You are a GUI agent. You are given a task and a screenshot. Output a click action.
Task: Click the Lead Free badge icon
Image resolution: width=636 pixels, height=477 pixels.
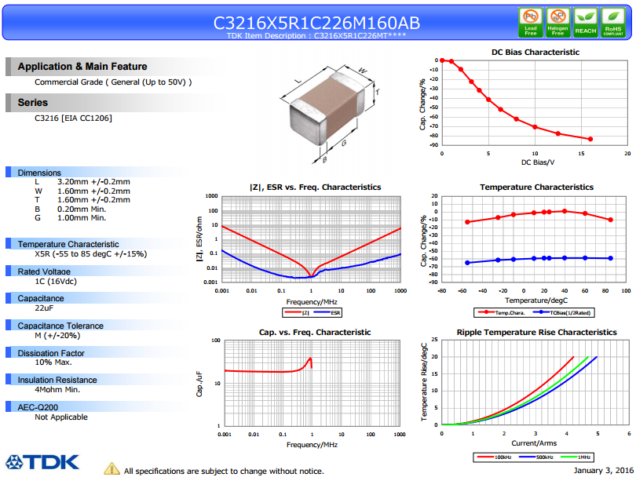(531, 22)
